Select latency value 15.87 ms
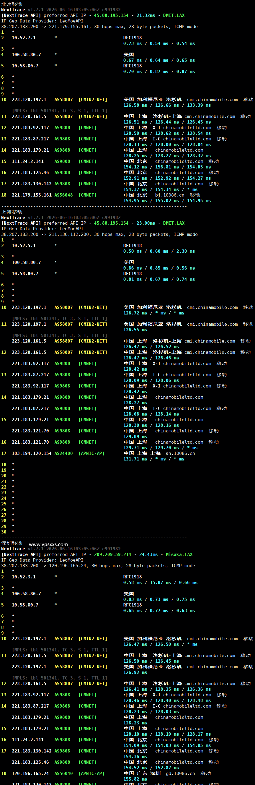Screen dimensions: 255x785 pyautogui.click(x=160, y=583)
